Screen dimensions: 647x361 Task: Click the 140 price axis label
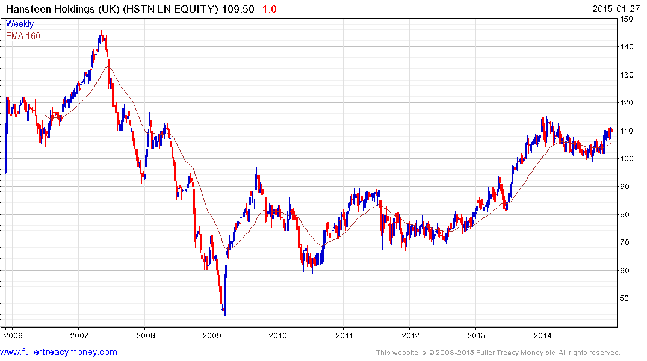627,47
